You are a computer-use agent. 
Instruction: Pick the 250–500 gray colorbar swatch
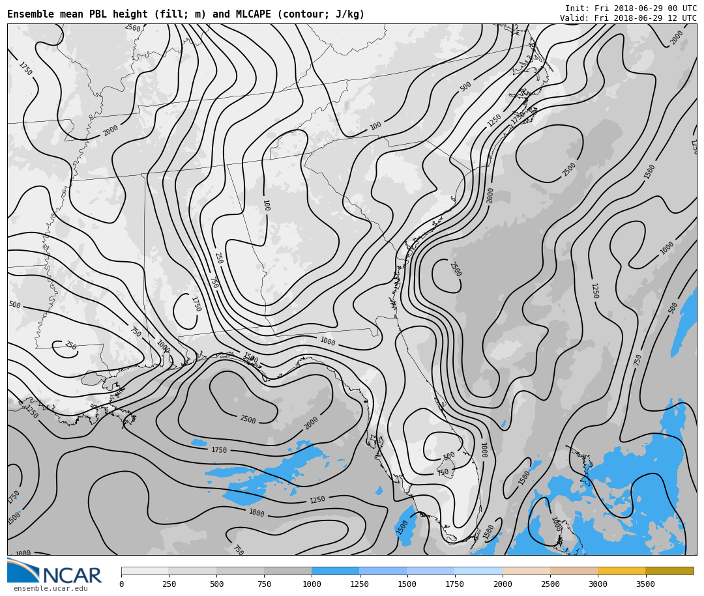pyautogui.click(x=192, y=571)
